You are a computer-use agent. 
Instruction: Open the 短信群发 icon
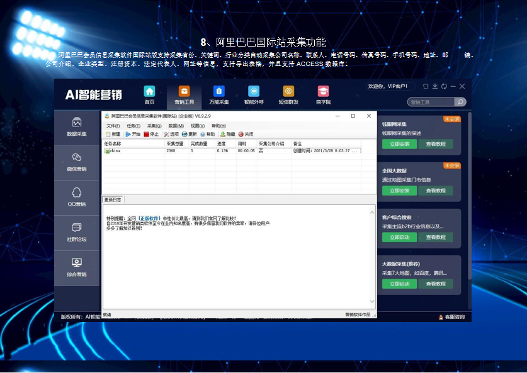288,91
